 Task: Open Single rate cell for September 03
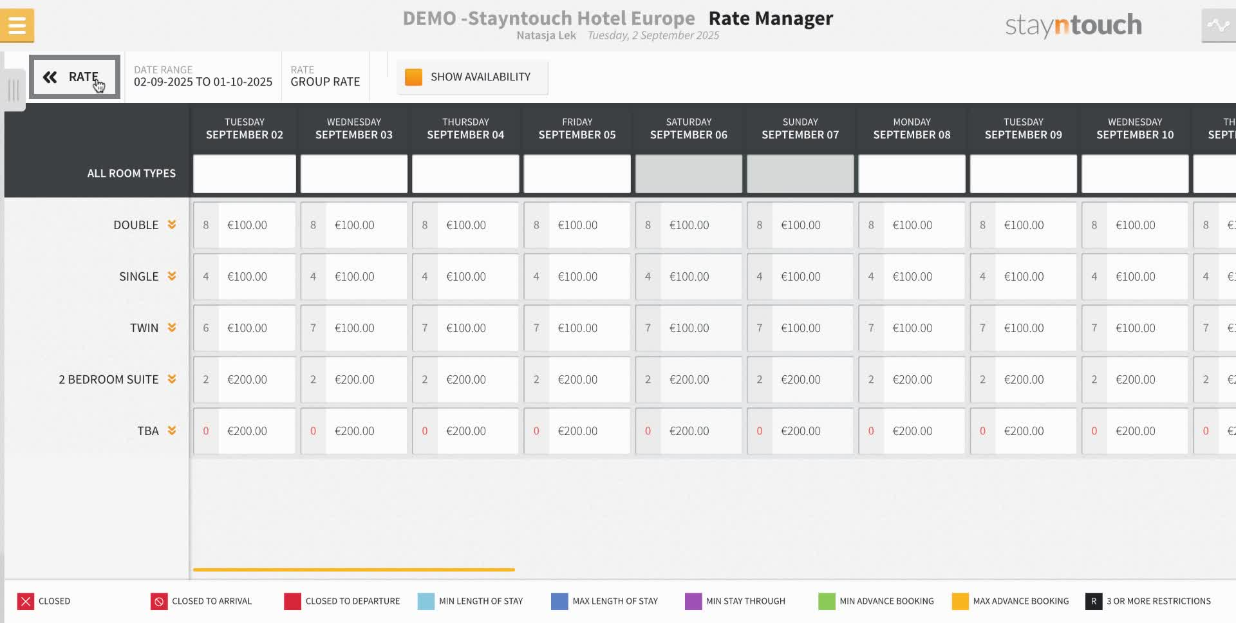(x=354, y=277)
